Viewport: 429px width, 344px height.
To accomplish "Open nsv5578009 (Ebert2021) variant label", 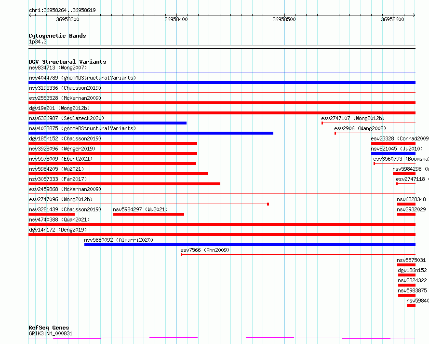I will [x=61, y=159].
